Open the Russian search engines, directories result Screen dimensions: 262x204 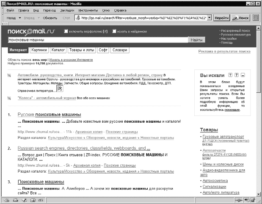(84, 148)
